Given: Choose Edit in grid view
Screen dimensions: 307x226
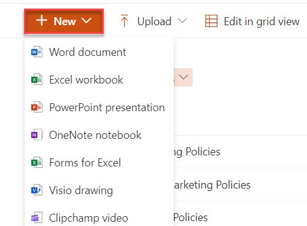Looking at the screenshot, I should (x=262, y=21).
